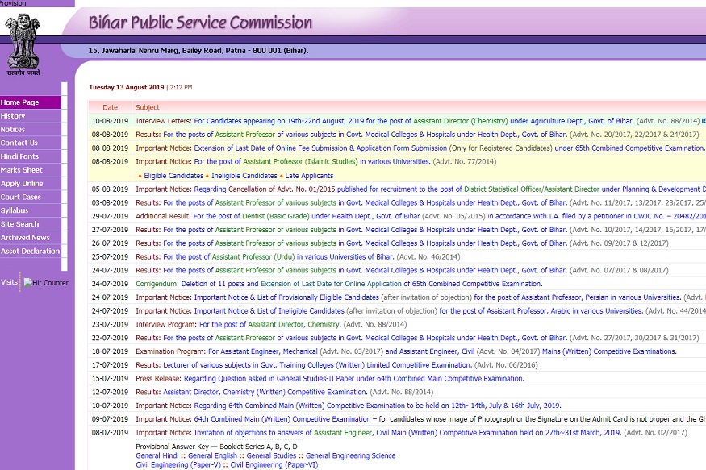This screenshot has width=706, height=470.
Task: View the Marks Sheet section
Action: pyautogui.click(x=22, y=170)
